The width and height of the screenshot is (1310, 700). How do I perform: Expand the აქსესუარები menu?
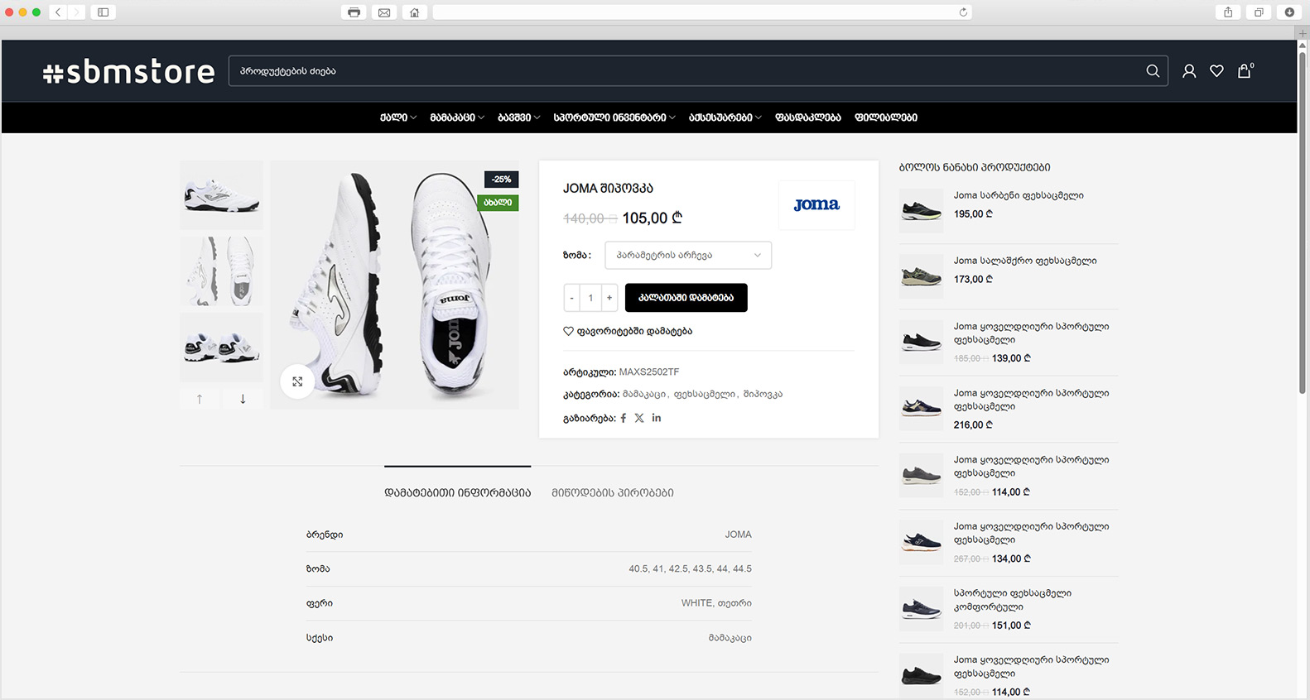pos(725,117)
